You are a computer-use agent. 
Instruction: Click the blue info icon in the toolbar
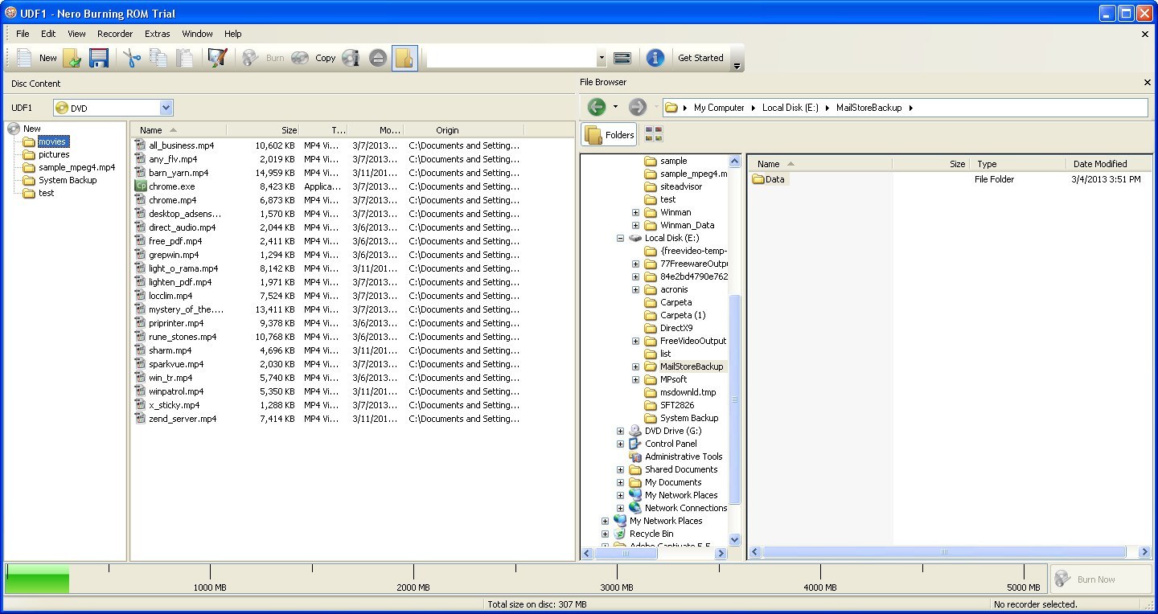655,57
